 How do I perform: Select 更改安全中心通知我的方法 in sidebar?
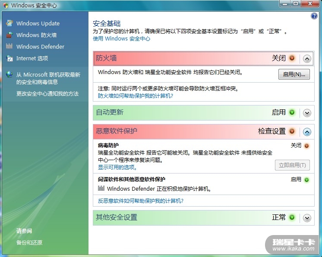(47, 93)
